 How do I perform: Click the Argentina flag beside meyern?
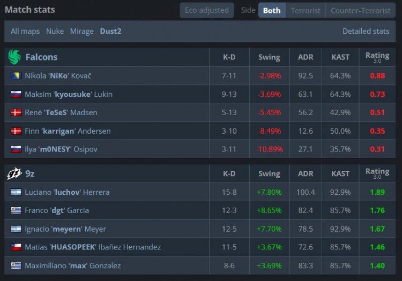(x=16, y=229)
